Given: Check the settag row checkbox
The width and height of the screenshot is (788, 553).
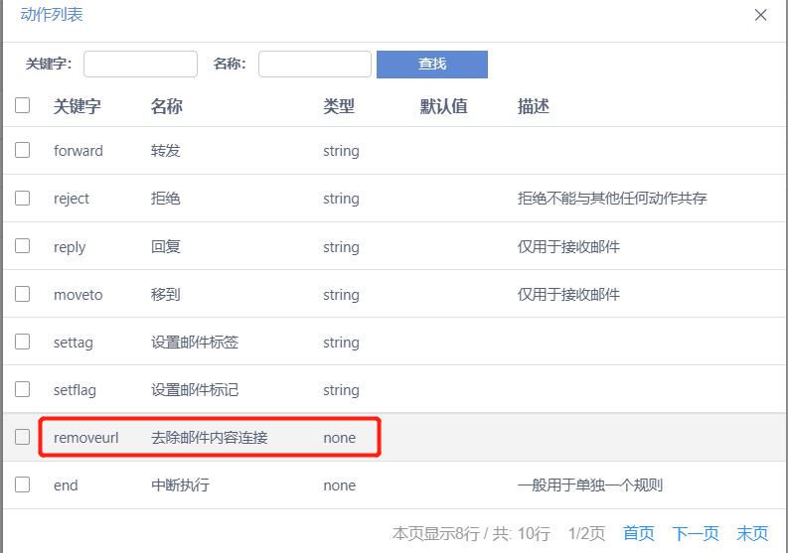Looking at the screenshot, I should pyautogui.click(x=23, y=342).
